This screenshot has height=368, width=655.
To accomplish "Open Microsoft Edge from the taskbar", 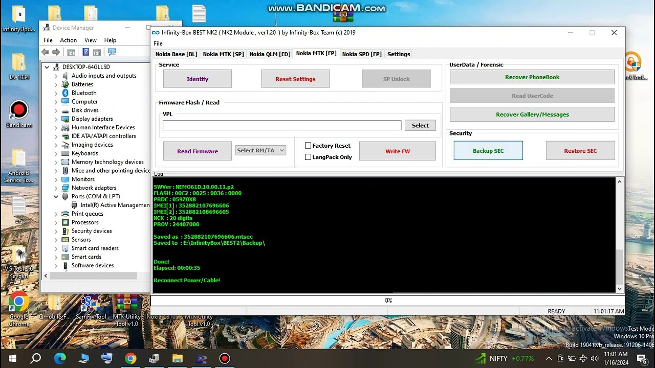I will [x=60, y=358].
